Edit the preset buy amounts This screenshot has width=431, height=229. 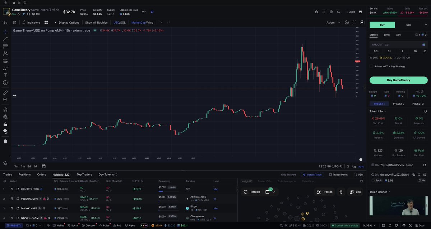[425, 51]
